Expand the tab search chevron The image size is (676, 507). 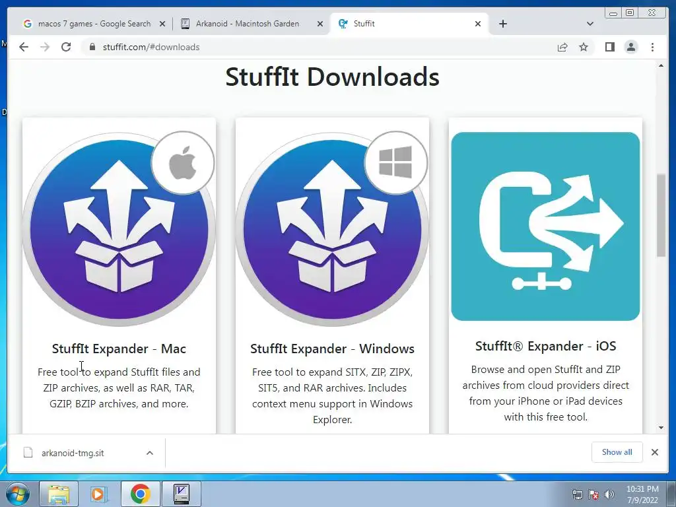point(590,24)
